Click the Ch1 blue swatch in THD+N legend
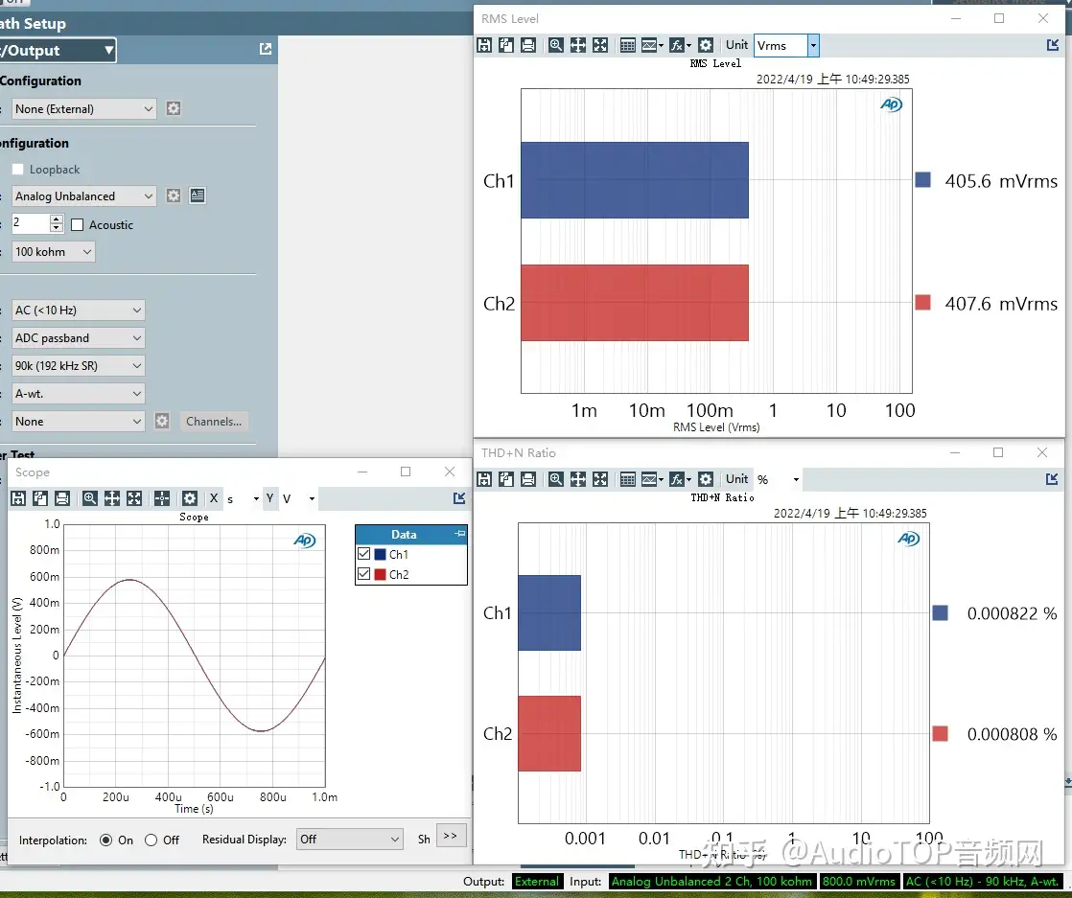The height and width of the screenshot is (898, 1072). coord(940,612)
